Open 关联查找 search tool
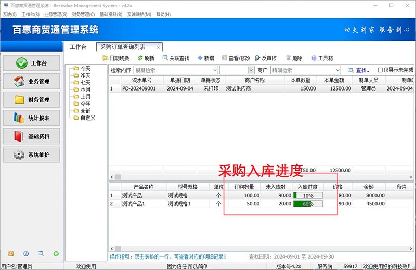416x270 pixels. tap(176, 58)
